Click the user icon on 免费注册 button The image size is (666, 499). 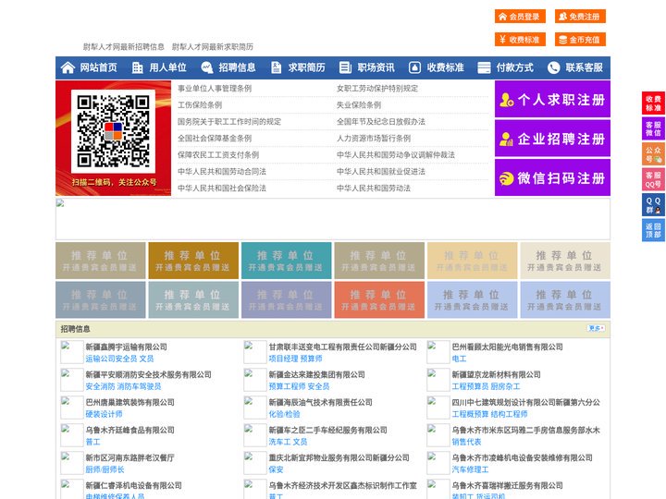(x=562, y=17)
